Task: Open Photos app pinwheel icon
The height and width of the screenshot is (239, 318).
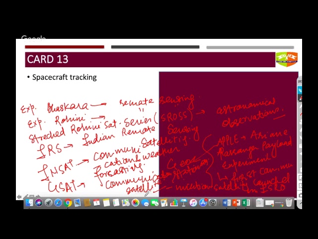Action: click(135, 203)
